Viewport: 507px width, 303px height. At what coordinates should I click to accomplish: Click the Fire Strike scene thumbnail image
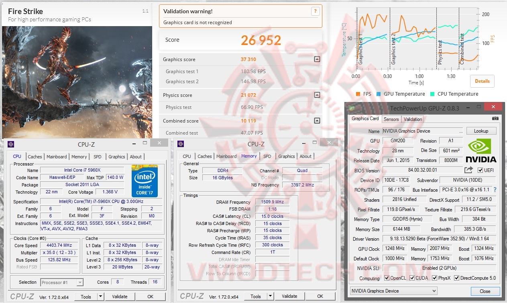pos(77,82)
